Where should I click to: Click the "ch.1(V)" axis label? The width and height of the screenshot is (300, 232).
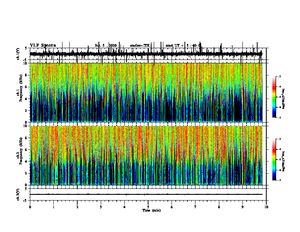tap(18, 54)
